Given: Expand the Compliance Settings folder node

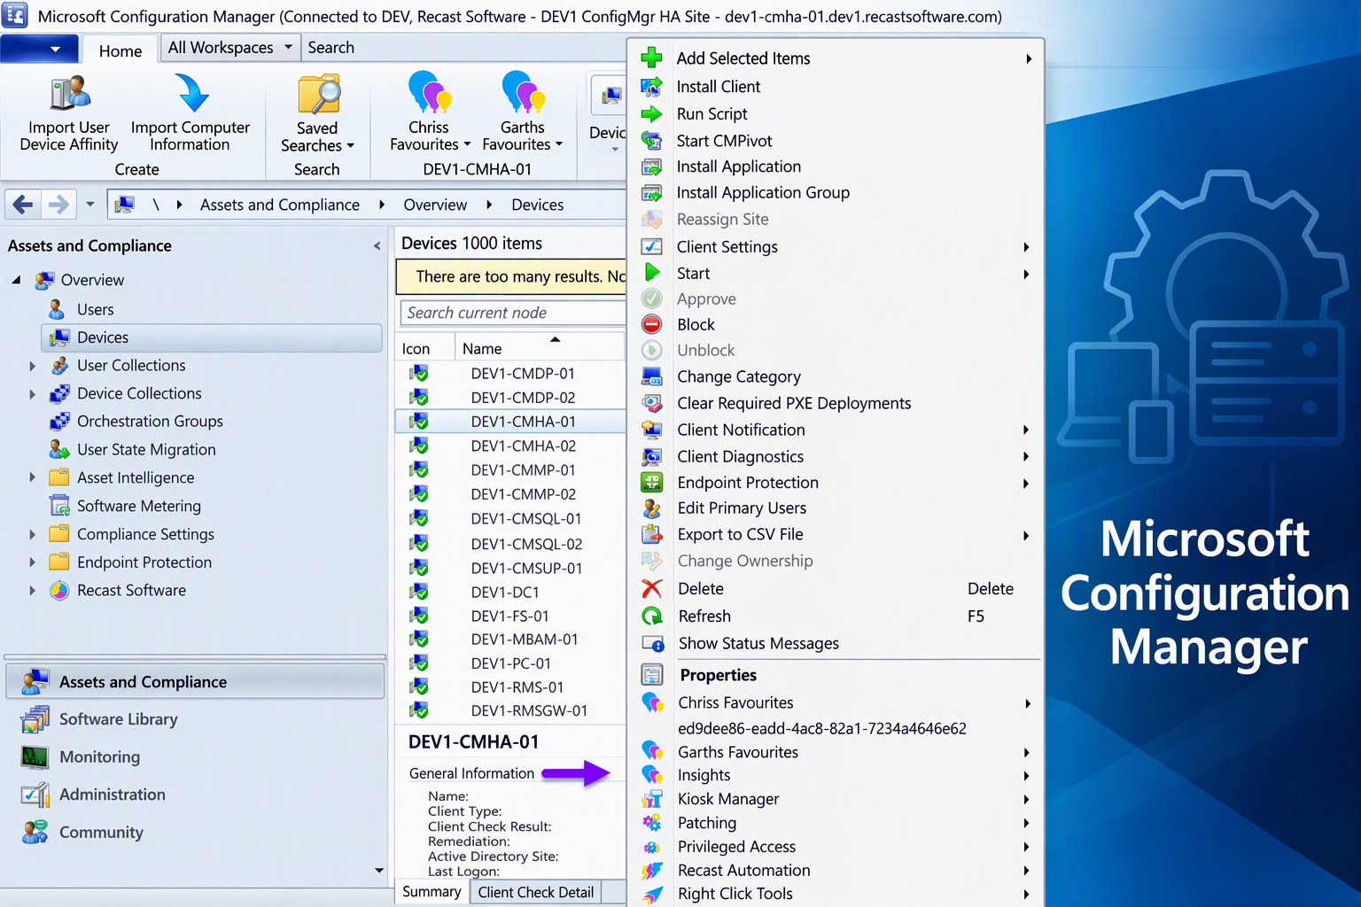Looking at the screenshot, I should [x=32, y=535].
